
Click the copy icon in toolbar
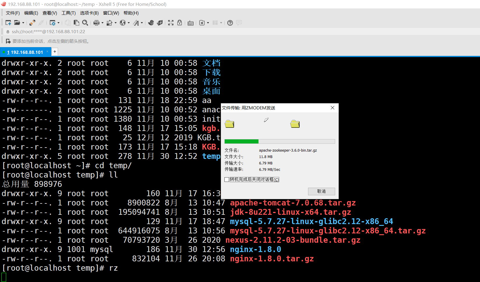tap(68, 23)
